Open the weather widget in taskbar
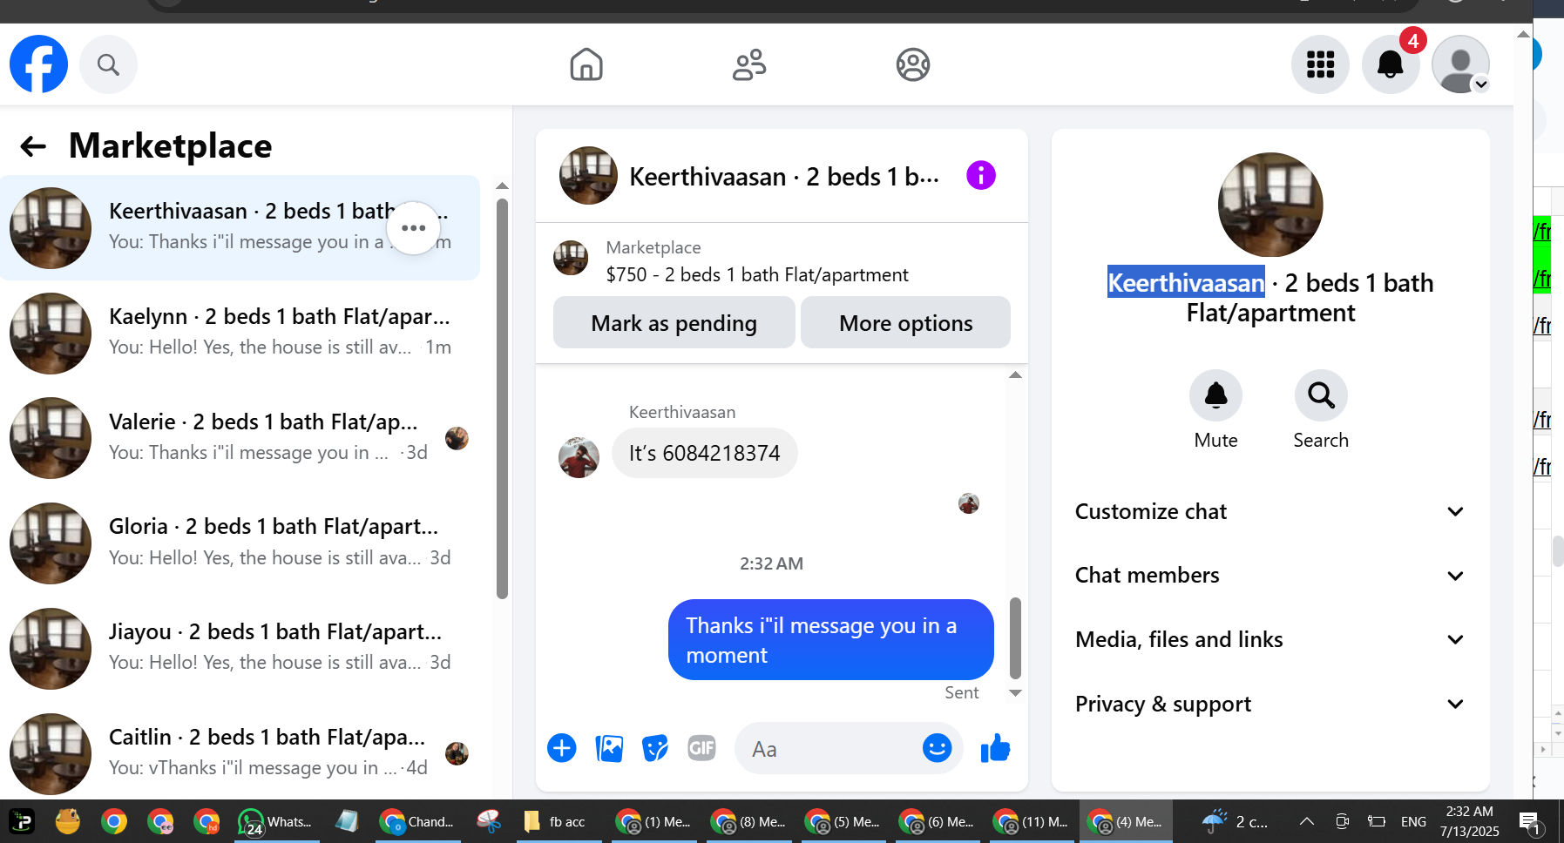This screenshot has width=1564, height=843. [x=1236, y=821]
